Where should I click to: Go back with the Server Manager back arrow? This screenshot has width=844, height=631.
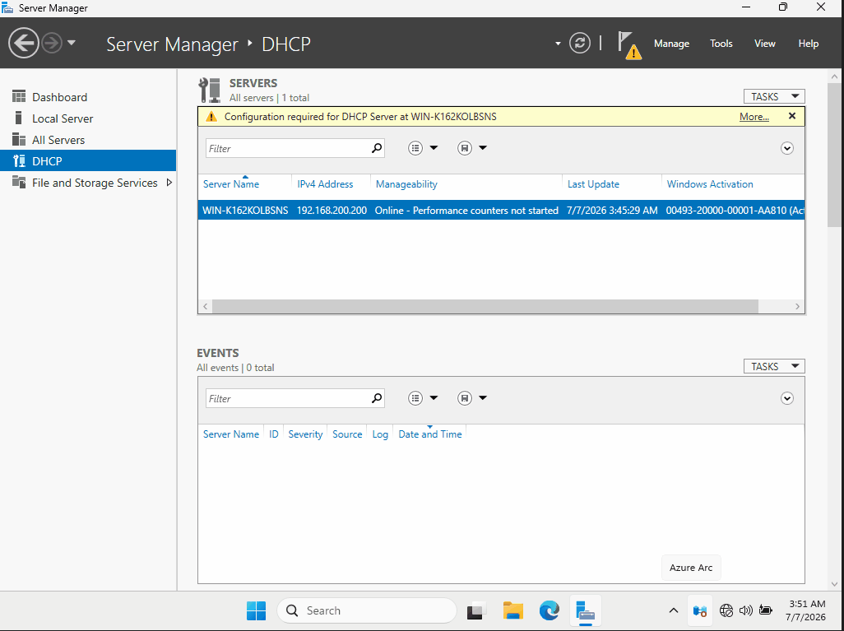[x=24, y=43]
